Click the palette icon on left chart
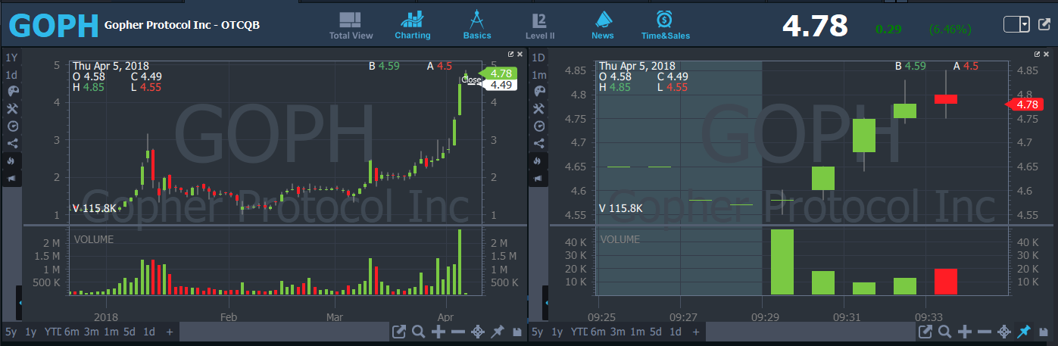 (x=11, y=92)
